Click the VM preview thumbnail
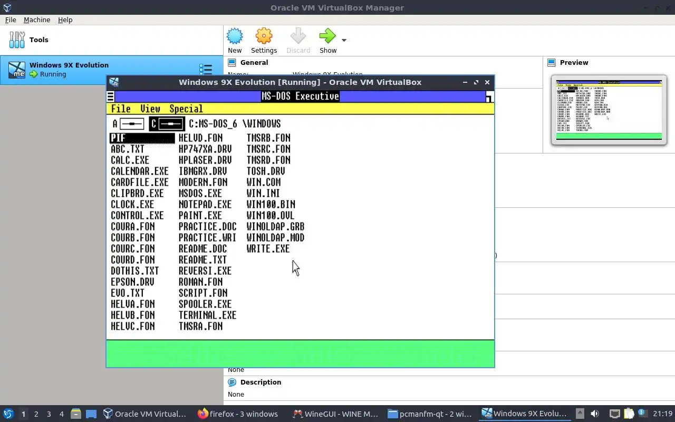This screenshot has width=675, height=422. point(609,110)
